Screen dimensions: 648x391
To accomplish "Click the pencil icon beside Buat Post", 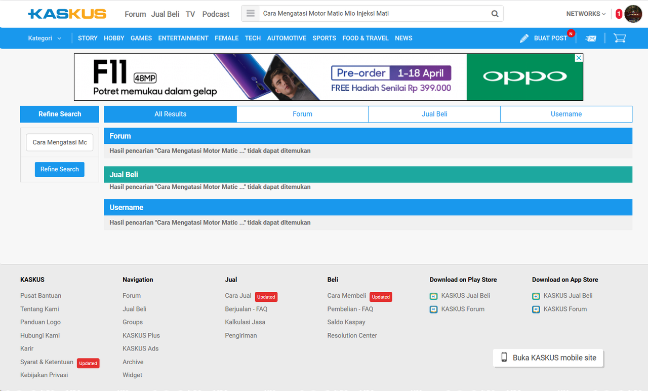I will pos(524,38).
